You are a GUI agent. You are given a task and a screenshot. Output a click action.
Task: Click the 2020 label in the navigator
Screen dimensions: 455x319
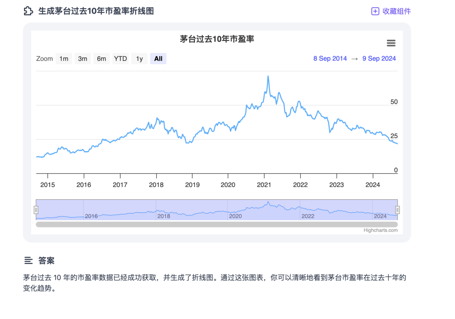click(236, 216)
